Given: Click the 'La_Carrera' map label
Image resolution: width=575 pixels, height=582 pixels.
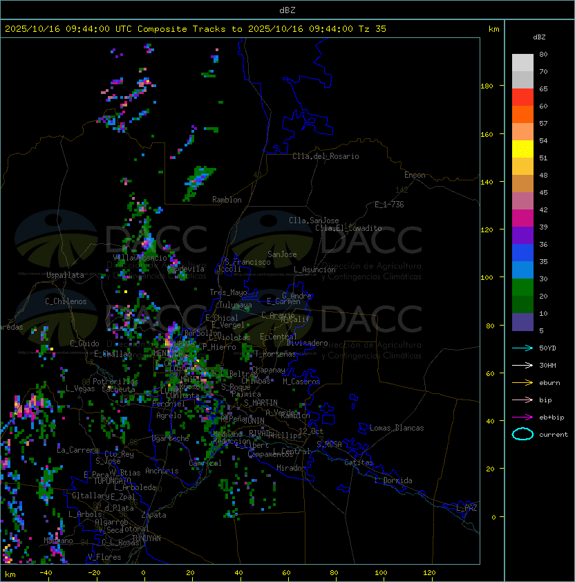Looking at the screenshot, I should pos(77,450).
